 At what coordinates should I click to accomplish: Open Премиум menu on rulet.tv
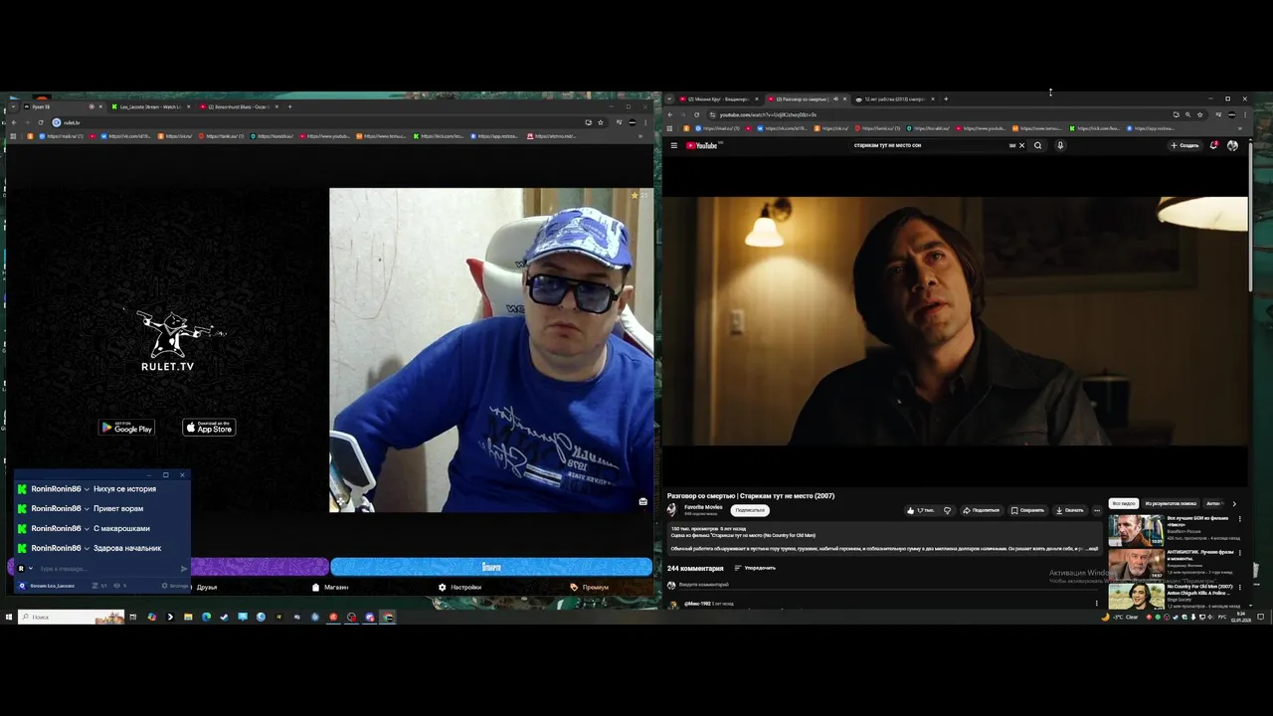coord(589,587)
